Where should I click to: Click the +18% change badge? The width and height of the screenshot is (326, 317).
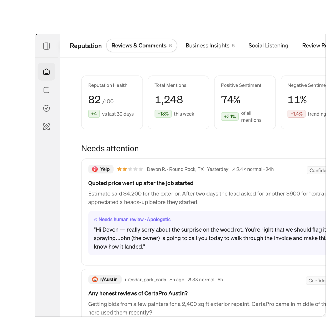point(163,114)
